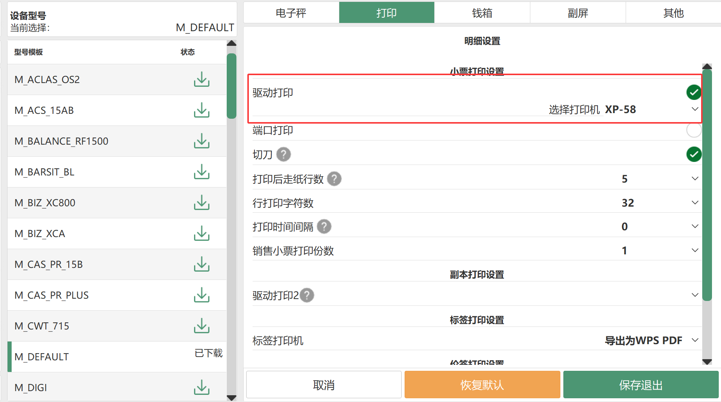Image resolution: width=721 pixels, height=402 pixels.
Task: Open the 选择打印机 XP-58 dropdown
Action: [x=695, y=109]
